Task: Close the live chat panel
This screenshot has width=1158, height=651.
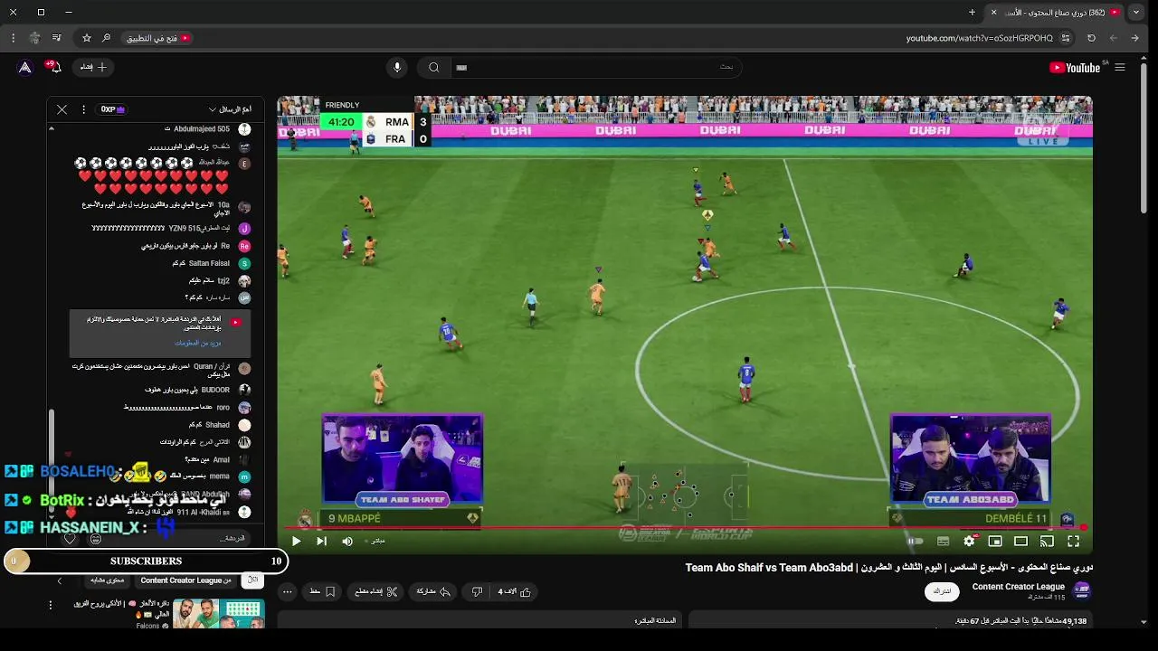Action: click(62, 109)
